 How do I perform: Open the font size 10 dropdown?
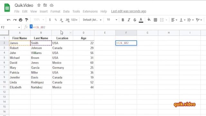[x=112, y=20]
